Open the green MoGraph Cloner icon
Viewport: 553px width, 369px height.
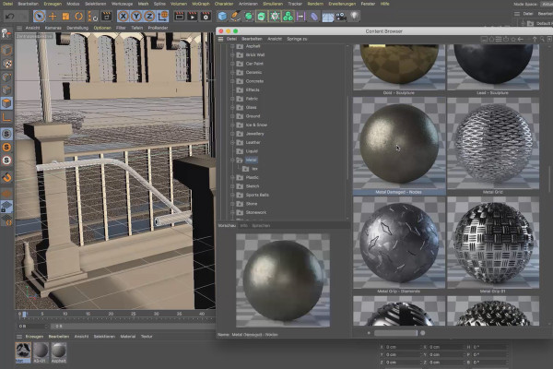288,17
